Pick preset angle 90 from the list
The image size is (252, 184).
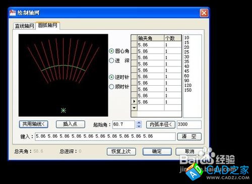point(186,81)
